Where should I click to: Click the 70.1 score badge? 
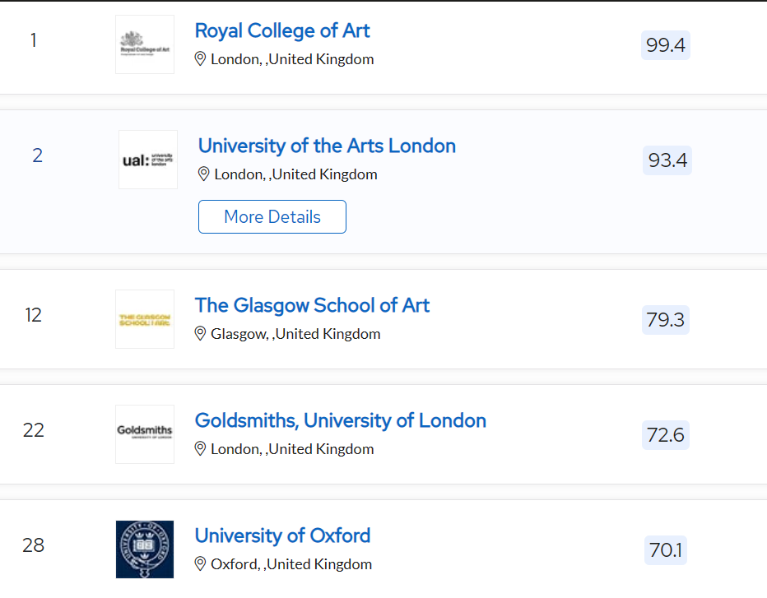pos(666,550)
